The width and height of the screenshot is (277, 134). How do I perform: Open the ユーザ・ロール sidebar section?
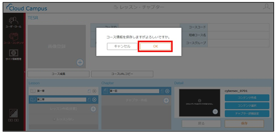click(13, 22)
